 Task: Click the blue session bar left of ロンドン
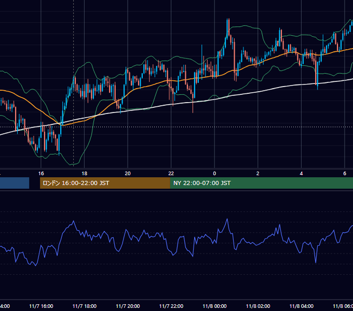15,183
